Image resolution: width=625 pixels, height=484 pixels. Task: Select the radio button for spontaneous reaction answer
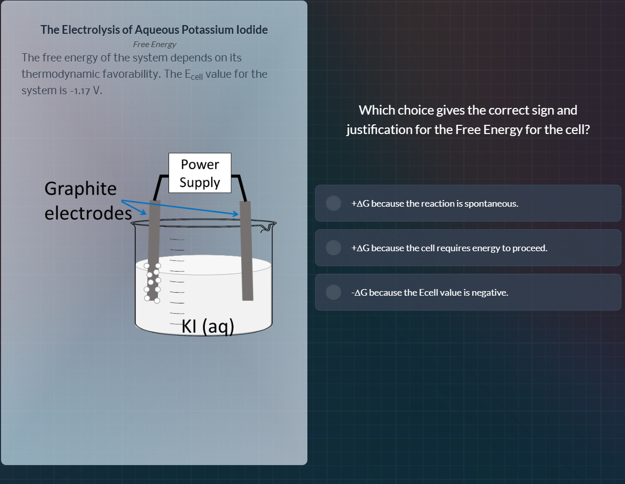(x=334, y=203)
